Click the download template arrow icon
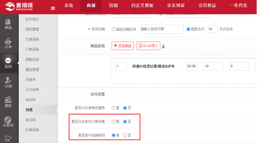Screen dimensions: 257x143 point(163,46)
